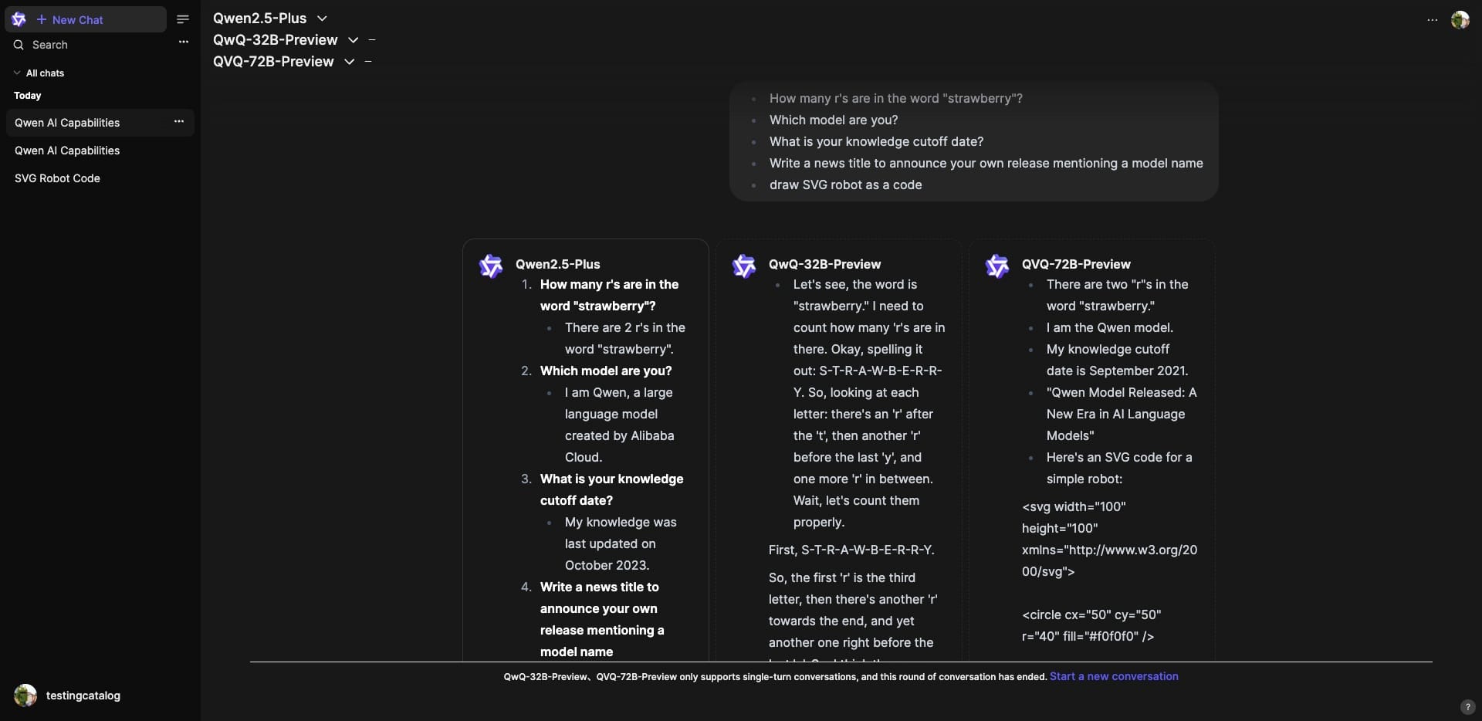Click the Start a new conversation link

coord(1114,676)
